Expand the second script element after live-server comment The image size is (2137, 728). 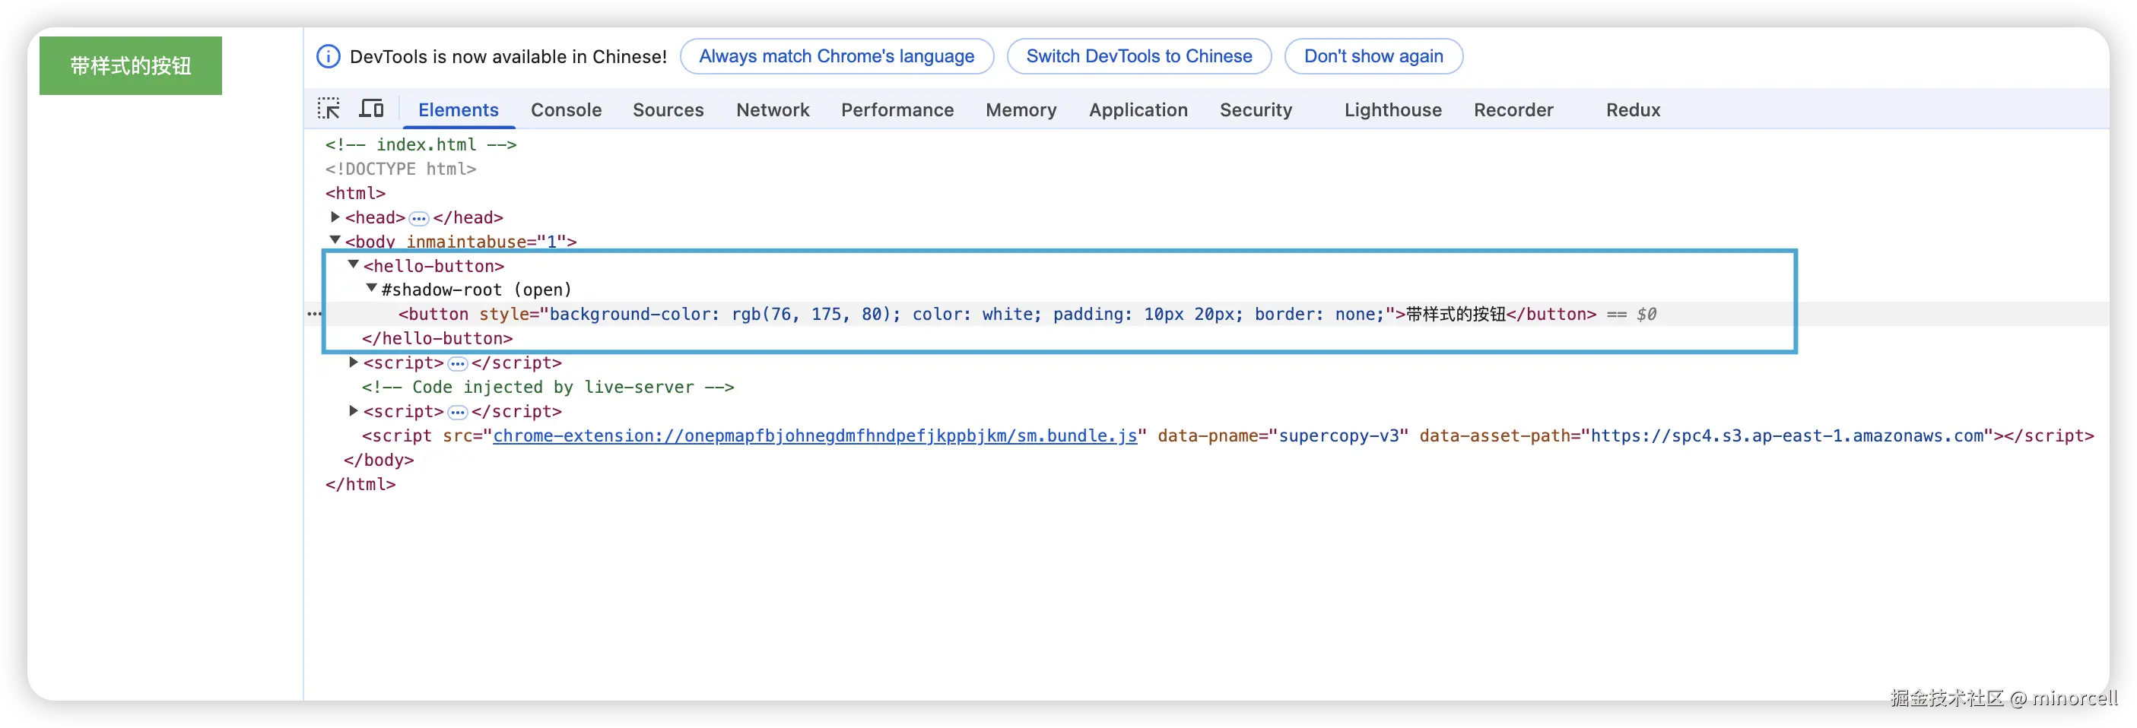(x=354, y=411)
